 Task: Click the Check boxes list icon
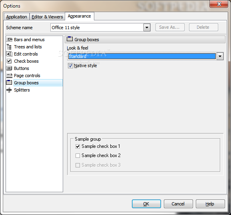pyautogui.click(x=9, y=61)
